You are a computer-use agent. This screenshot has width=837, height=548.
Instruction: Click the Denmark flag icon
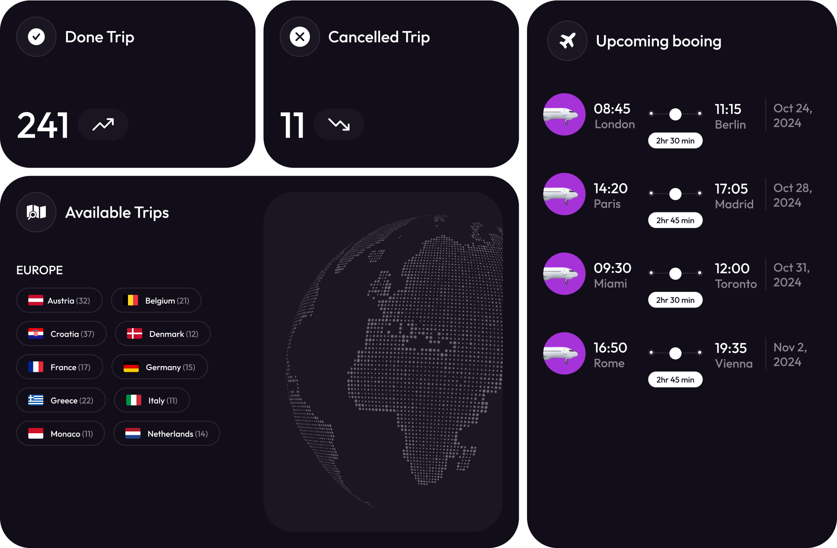[134, 333]
